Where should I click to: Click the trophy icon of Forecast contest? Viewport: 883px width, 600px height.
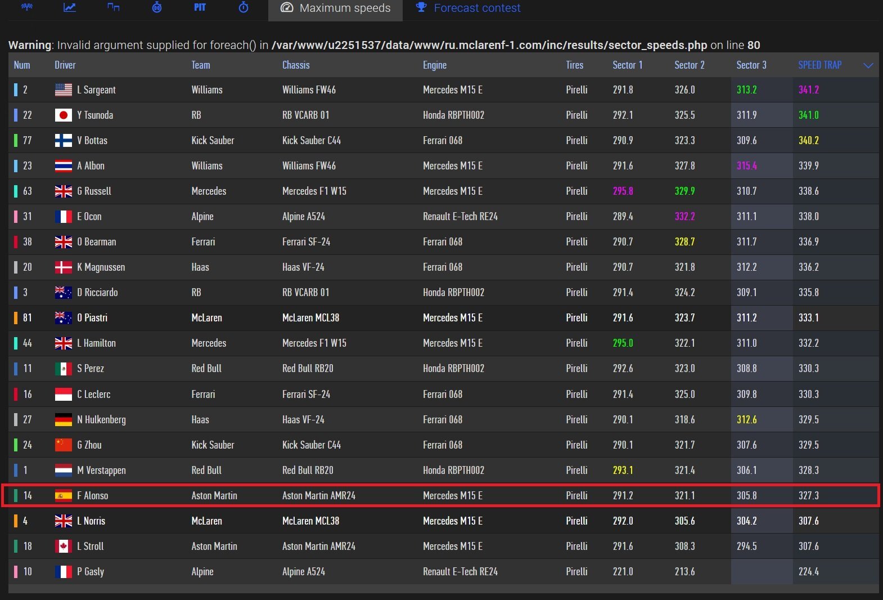coord(421,7)
